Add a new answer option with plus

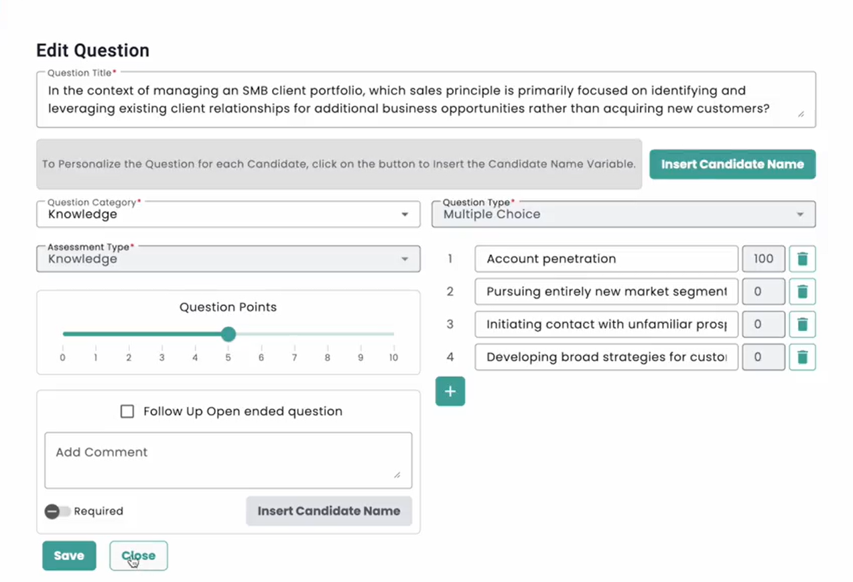(450, 392)
